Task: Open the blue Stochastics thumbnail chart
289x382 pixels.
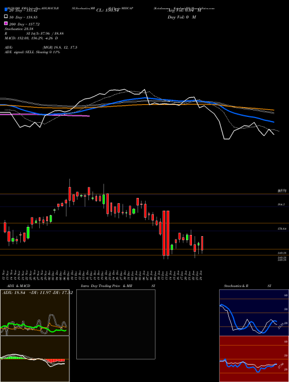Action: 254,313
